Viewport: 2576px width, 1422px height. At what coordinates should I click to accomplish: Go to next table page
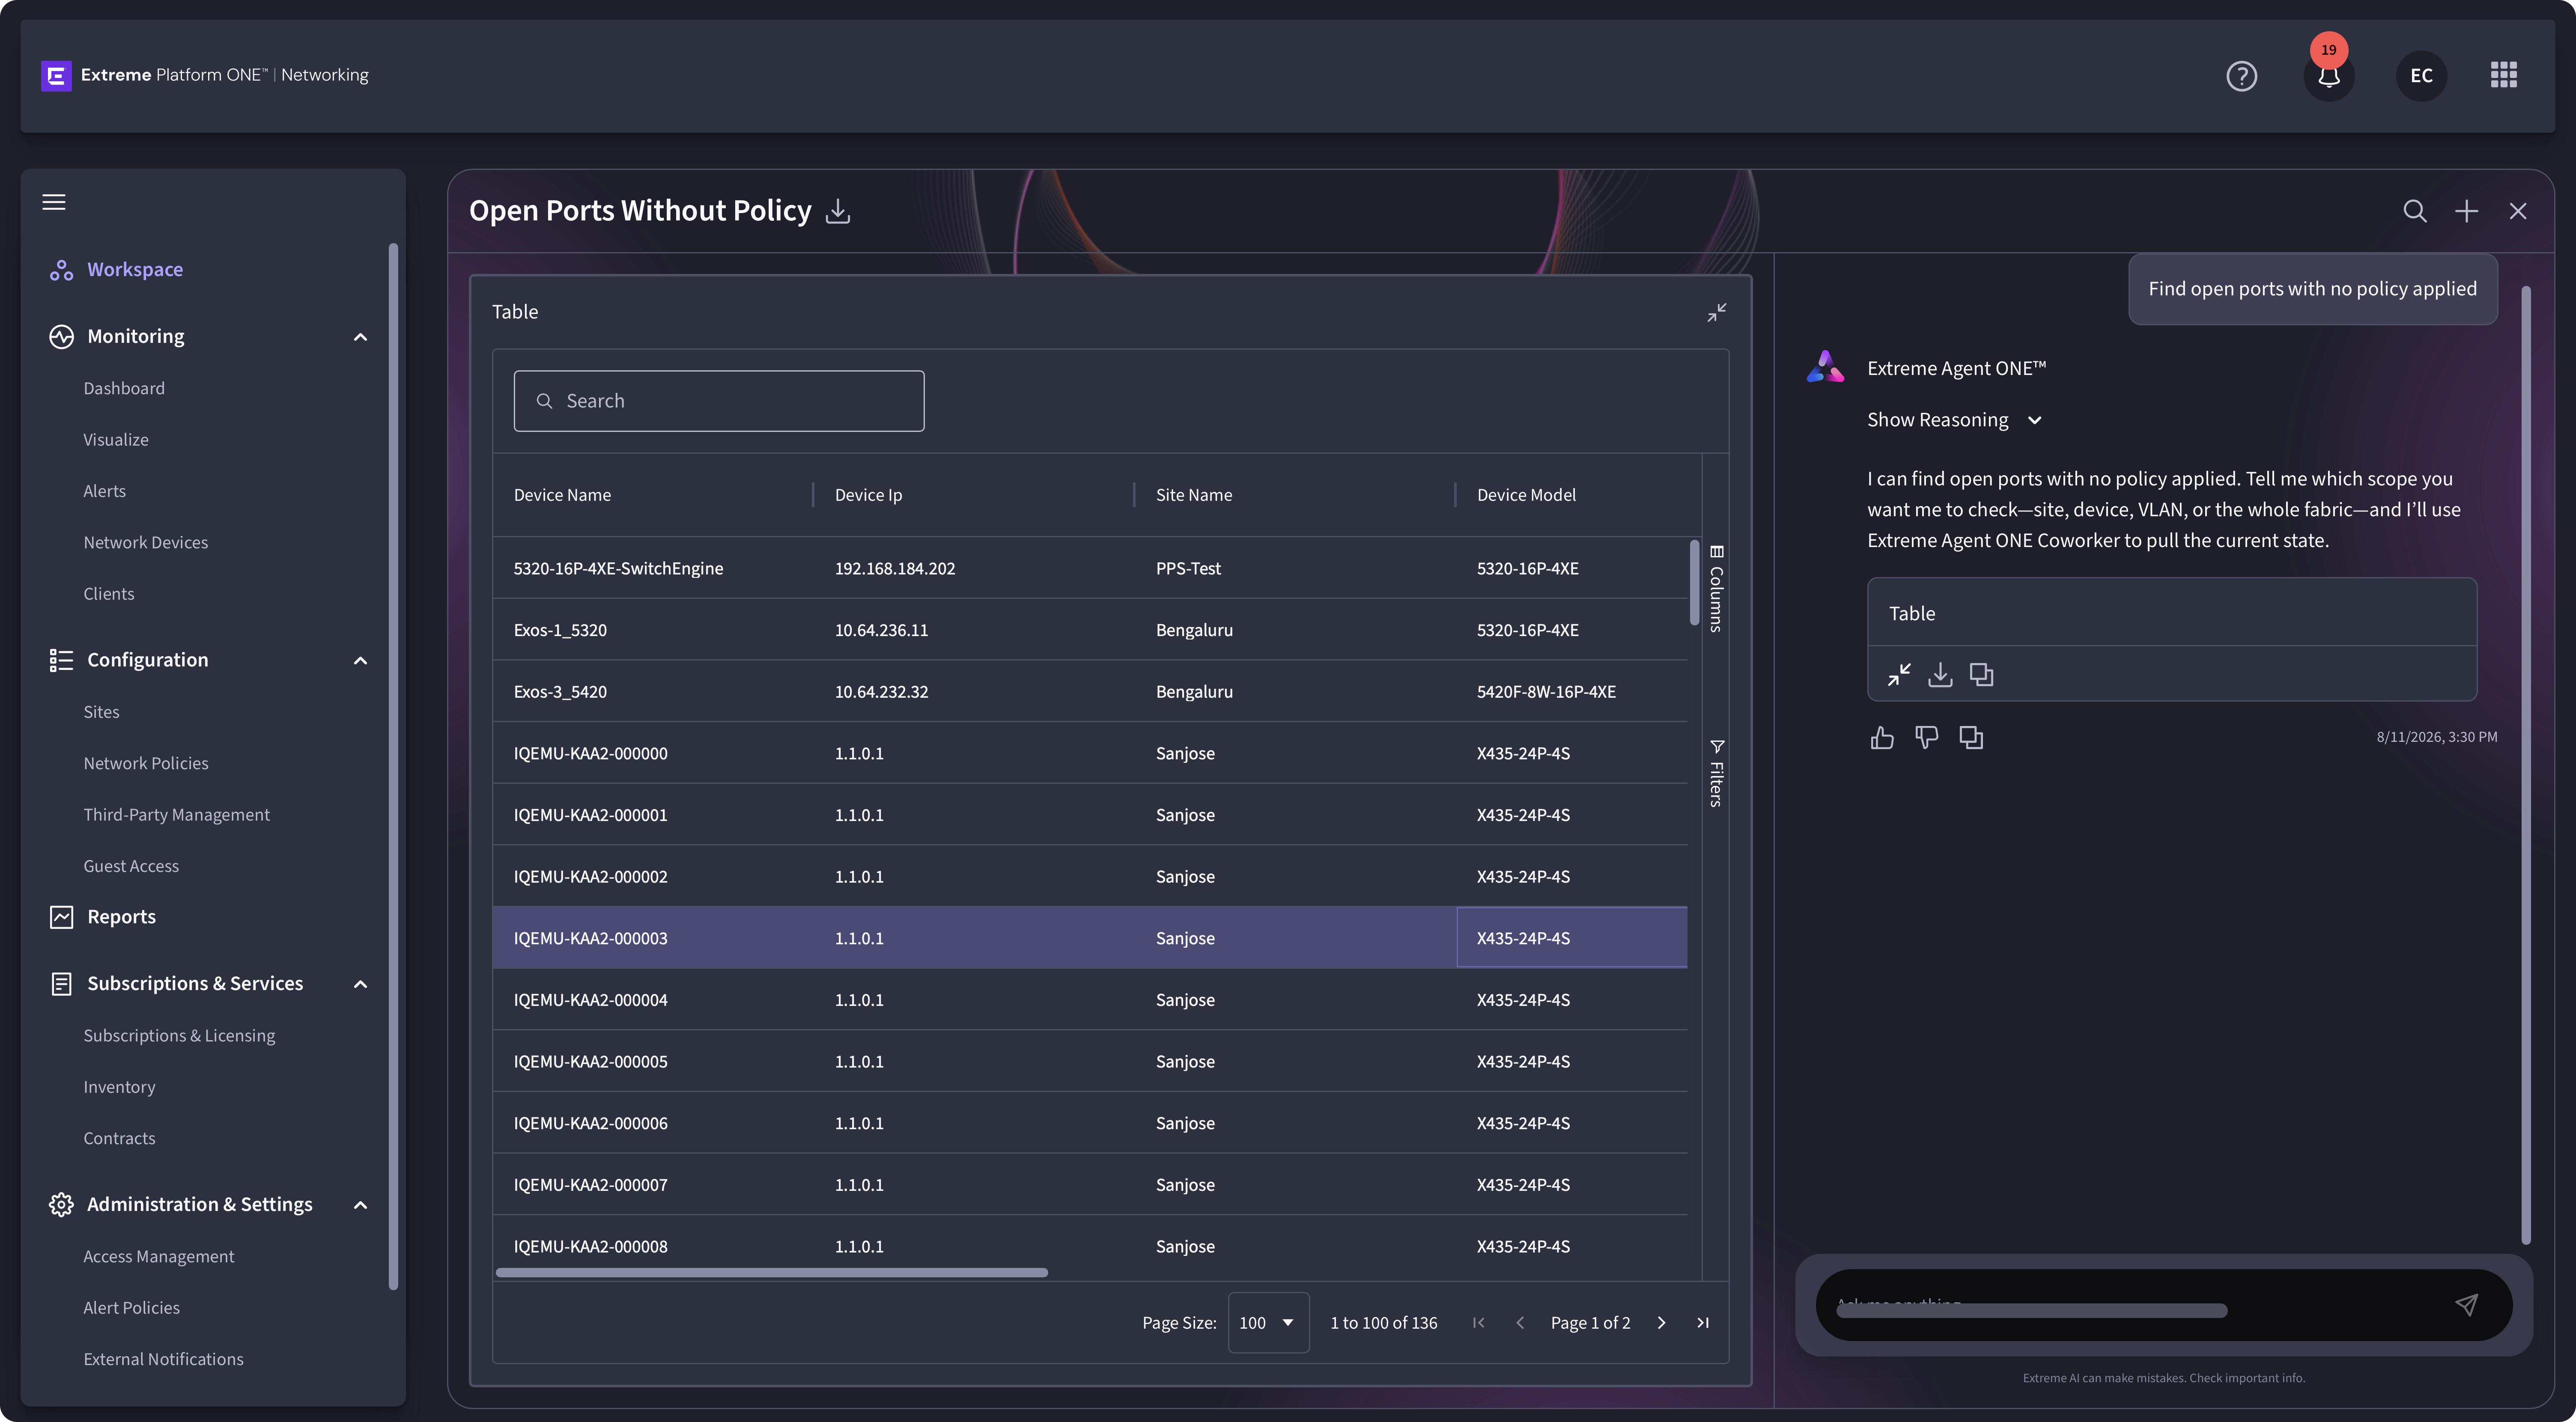point(1661,1323)
